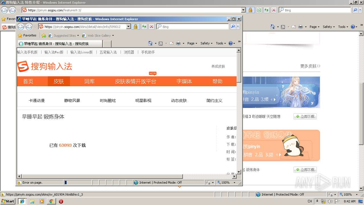Open 帮助 tab
Screen dimensions: 364x205
click(218, 81)
